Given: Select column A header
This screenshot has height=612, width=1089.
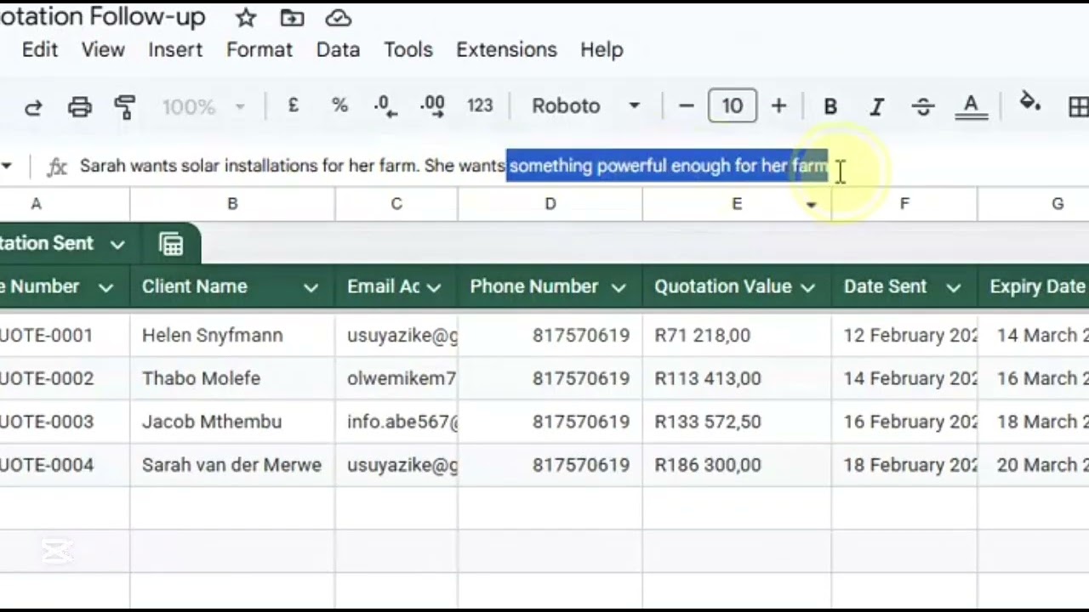Looking at the screenshot, I should pyautogui.click(x=36, y=204).
